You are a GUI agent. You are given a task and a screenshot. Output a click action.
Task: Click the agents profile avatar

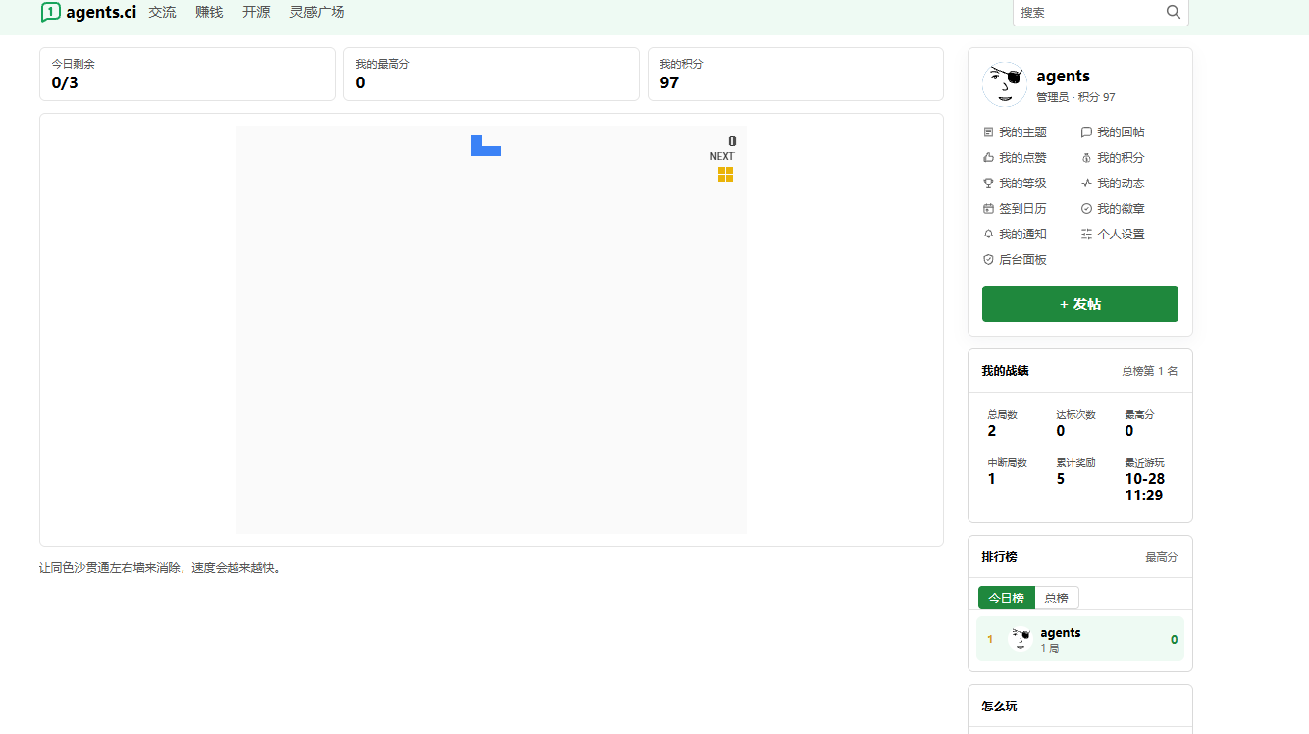tap(1005, 84)
